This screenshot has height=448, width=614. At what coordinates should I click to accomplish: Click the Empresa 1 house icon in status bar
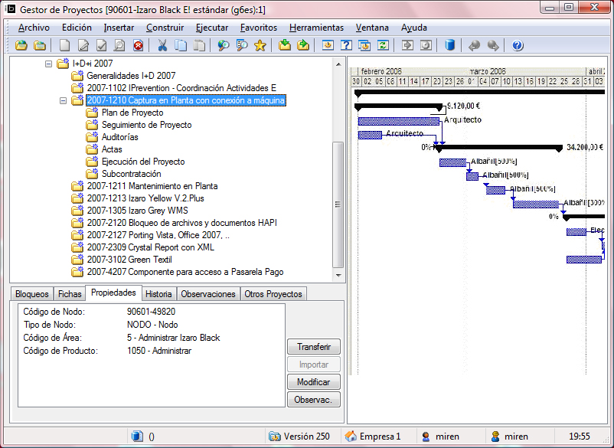(x=351, y=436)
